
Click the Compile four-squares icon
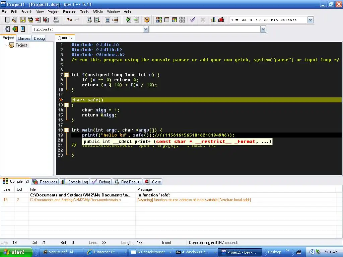click(x=159, y=20)
